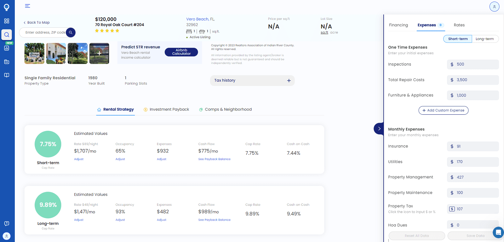Click the user profile icon at top right
Viewport: 504px width, 242px height.
click(494, 7)
